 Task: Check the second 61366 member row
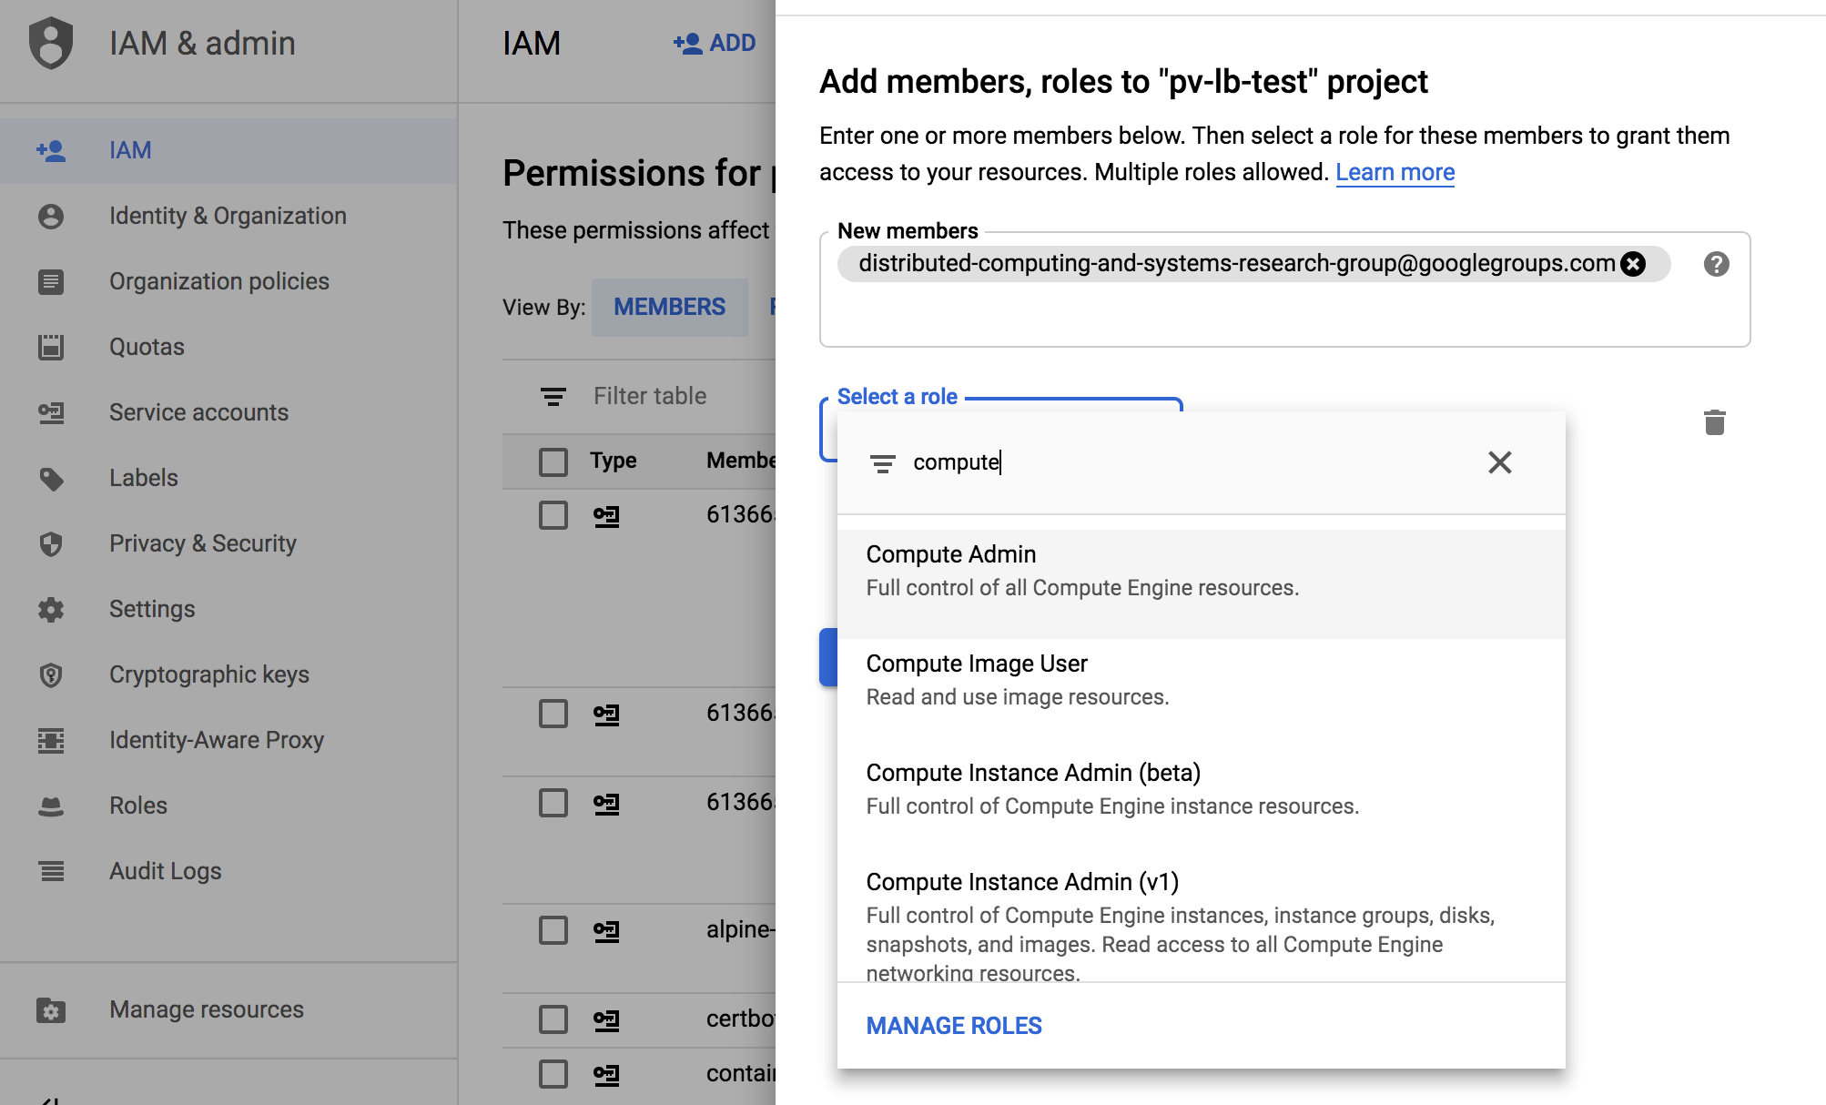[553, 714]
